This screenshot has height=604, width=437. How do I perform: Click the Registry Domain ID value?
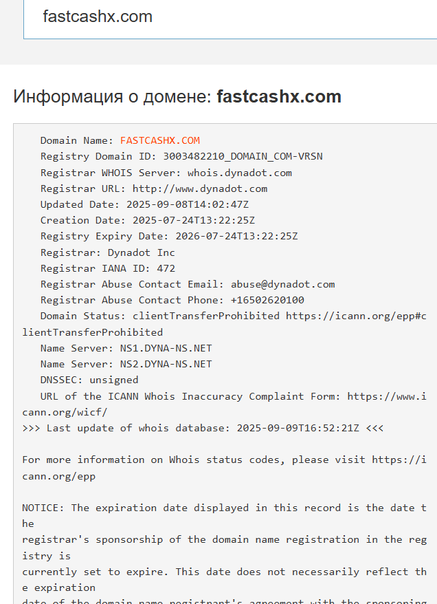(243, 156)
